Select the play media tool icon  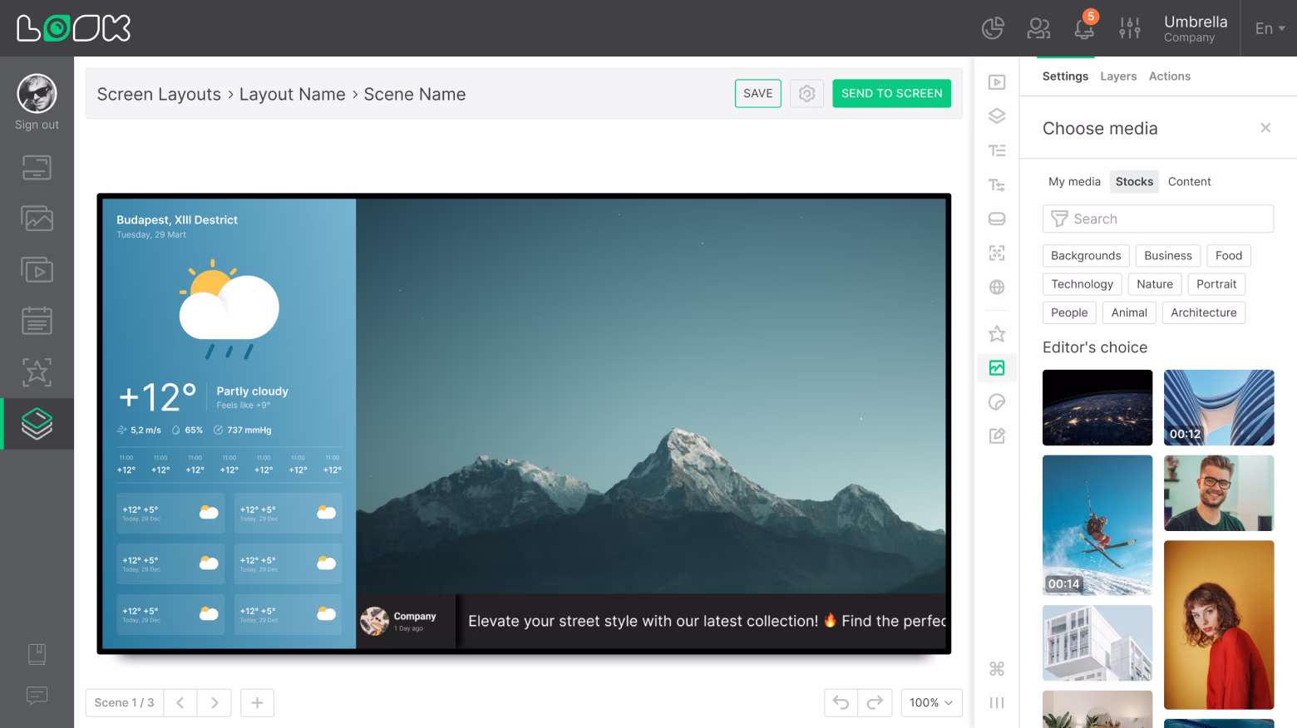pos(997,82)
